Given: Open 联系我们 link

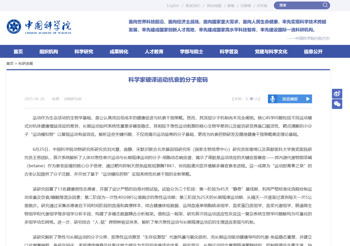Looking at the screenshot, I should tap(193, 6).
